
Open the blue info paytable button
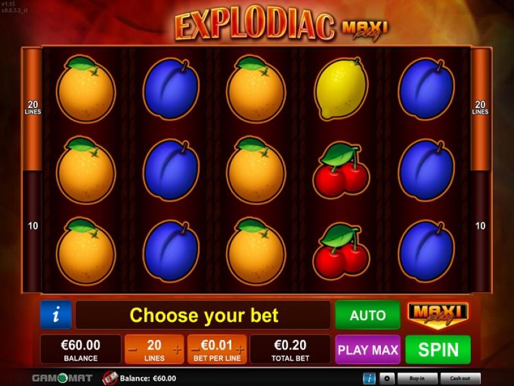56,315
